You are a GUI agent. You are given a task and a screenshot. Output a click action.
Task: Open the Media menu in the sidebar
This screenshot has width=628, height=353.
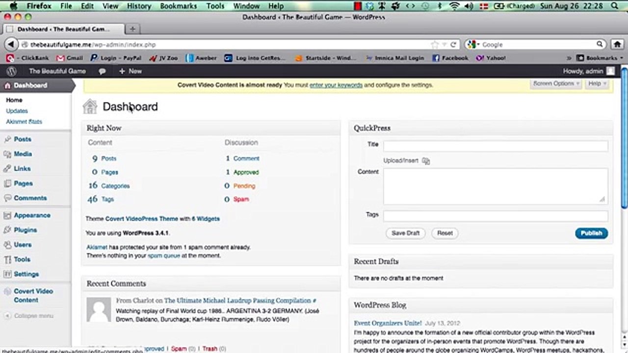coord(23,154)
